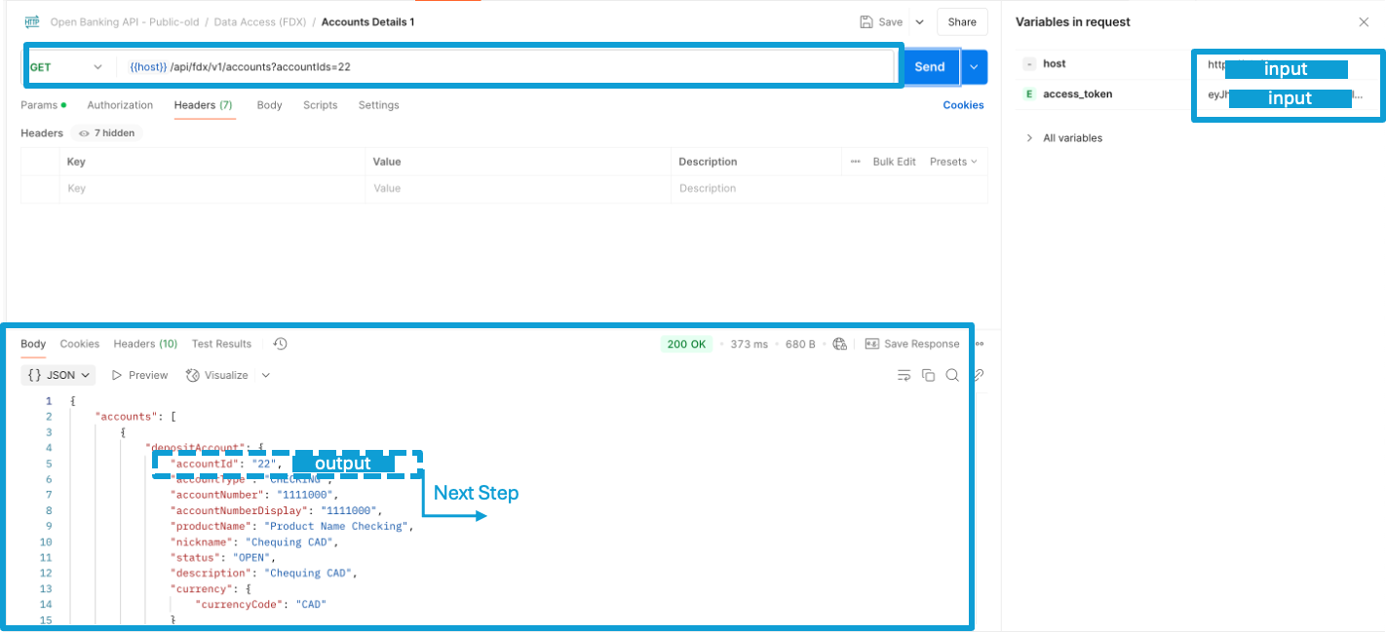The image size is (1386, 633).
Task: Open the Visualize options dropdown arrow
Action: 266,375
